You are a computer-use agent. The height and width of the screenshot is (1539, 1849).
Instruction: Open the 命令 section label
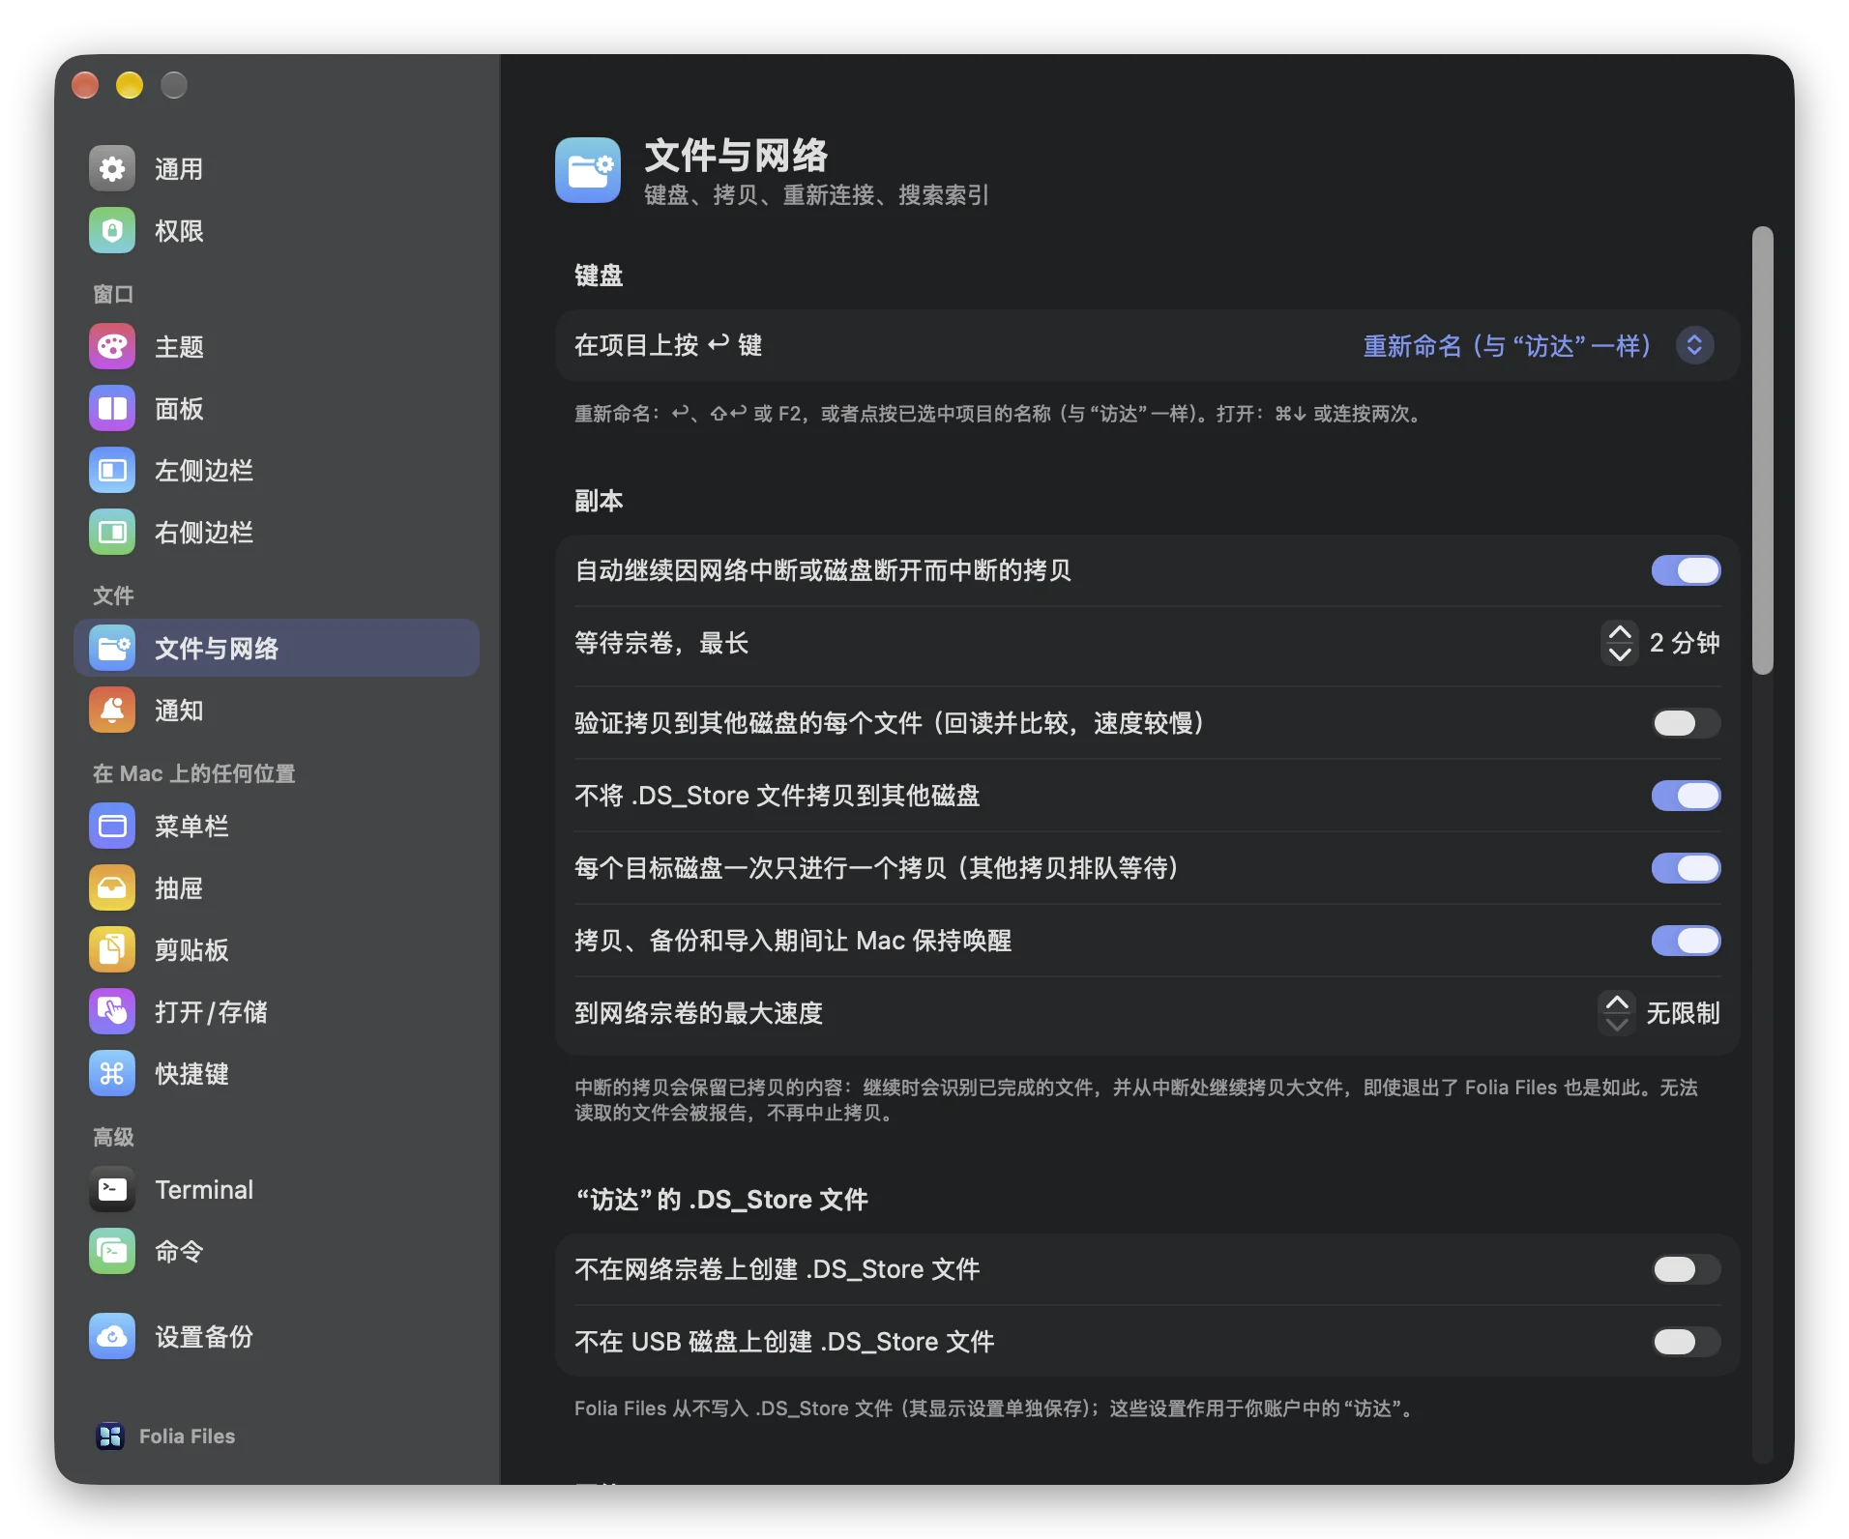[179, 1252]
